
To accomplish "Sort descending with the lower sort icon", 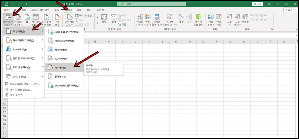I will point(98,23).
